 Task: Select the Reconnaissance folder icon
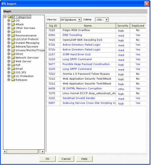(13, 35)
